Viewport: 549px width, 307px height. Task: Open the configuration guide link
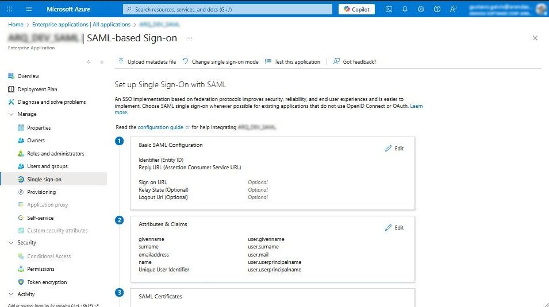click(x=160, y=127)
